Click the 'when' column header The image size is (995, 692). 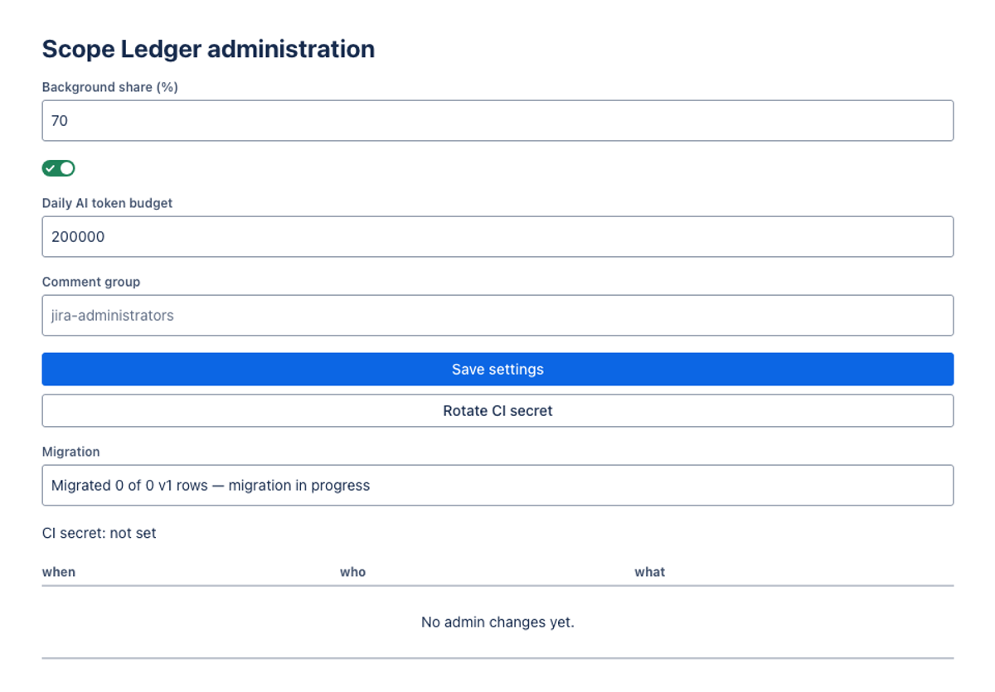(x=59, y=572)
